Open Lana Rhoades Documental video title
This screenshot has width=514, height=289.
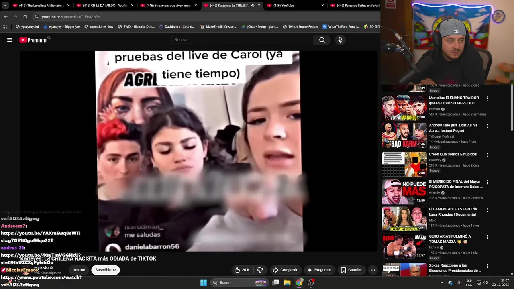[x=453, y=212]
